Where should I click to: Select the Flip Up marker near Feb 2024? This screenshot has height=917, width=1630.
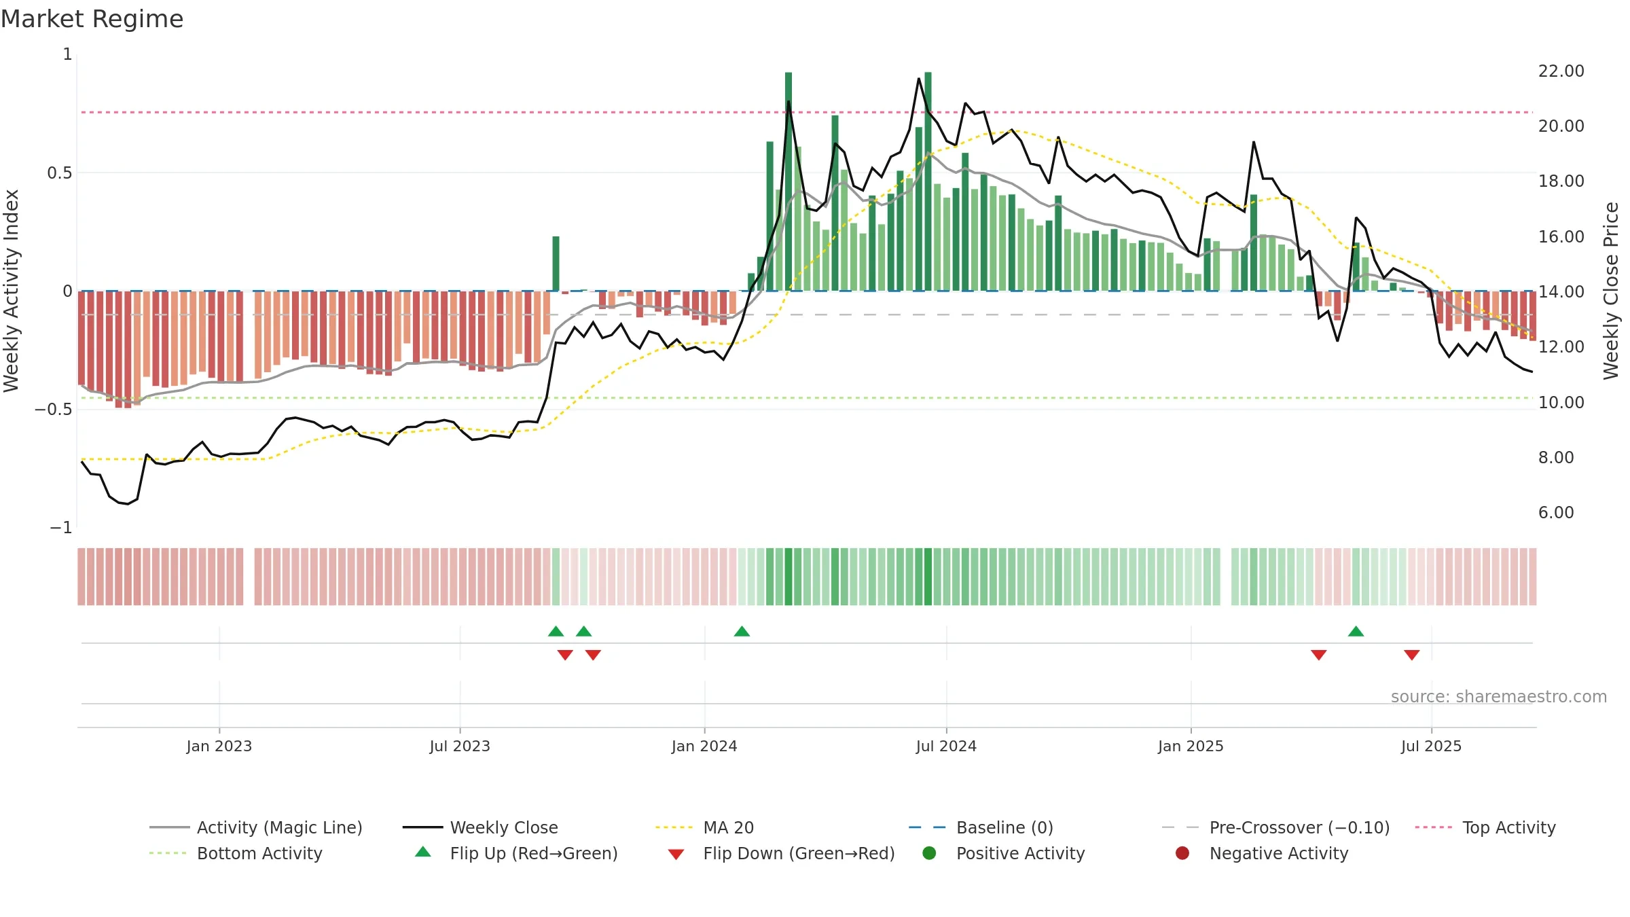click(x=742, y=631)
